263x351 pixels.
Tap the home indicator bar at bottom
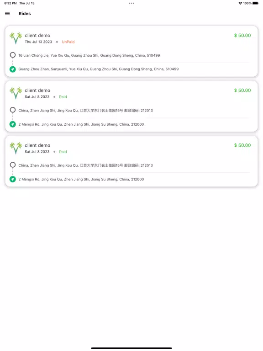click(x=131, y=348)
